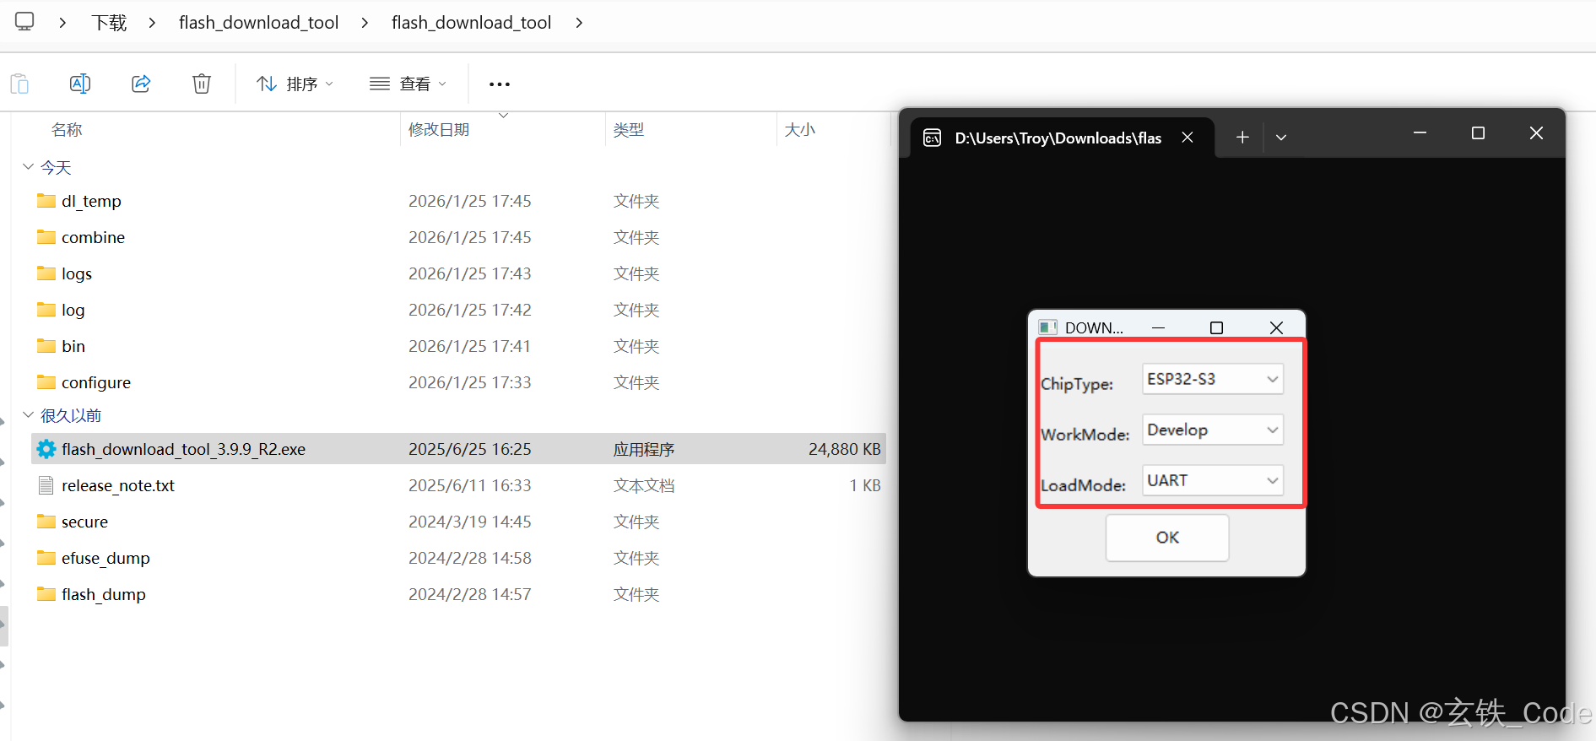Image resolution: width=1596 pixels, height=741 pixels.
Task: Minimize the DOWNLOAD dialog window
Action: (x=1158, y=327)
